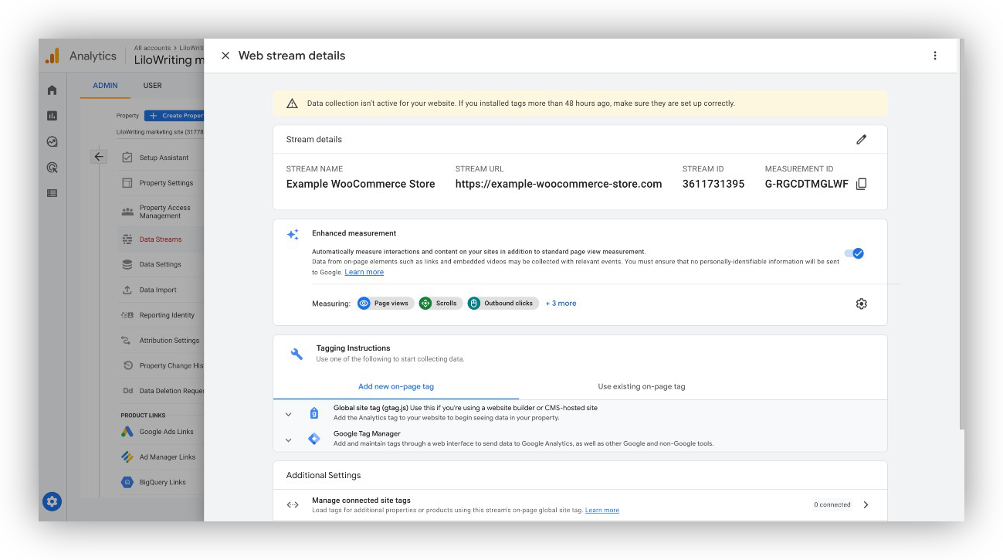Go to Home in left navigation
Viewport: 1003px width, 560px height.
click(52, 90)
